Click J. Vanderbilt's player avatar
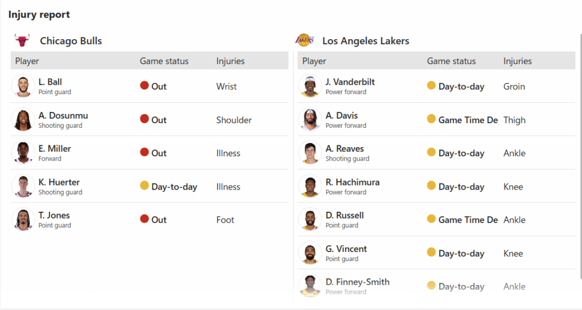Viewport: 582px width, 310px height. point(310,86)
